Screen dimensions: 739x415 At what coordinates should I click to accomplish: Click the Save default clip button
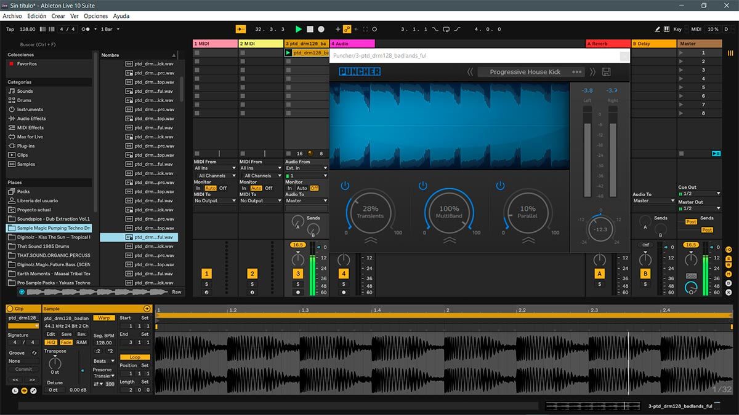coord(67,334)
